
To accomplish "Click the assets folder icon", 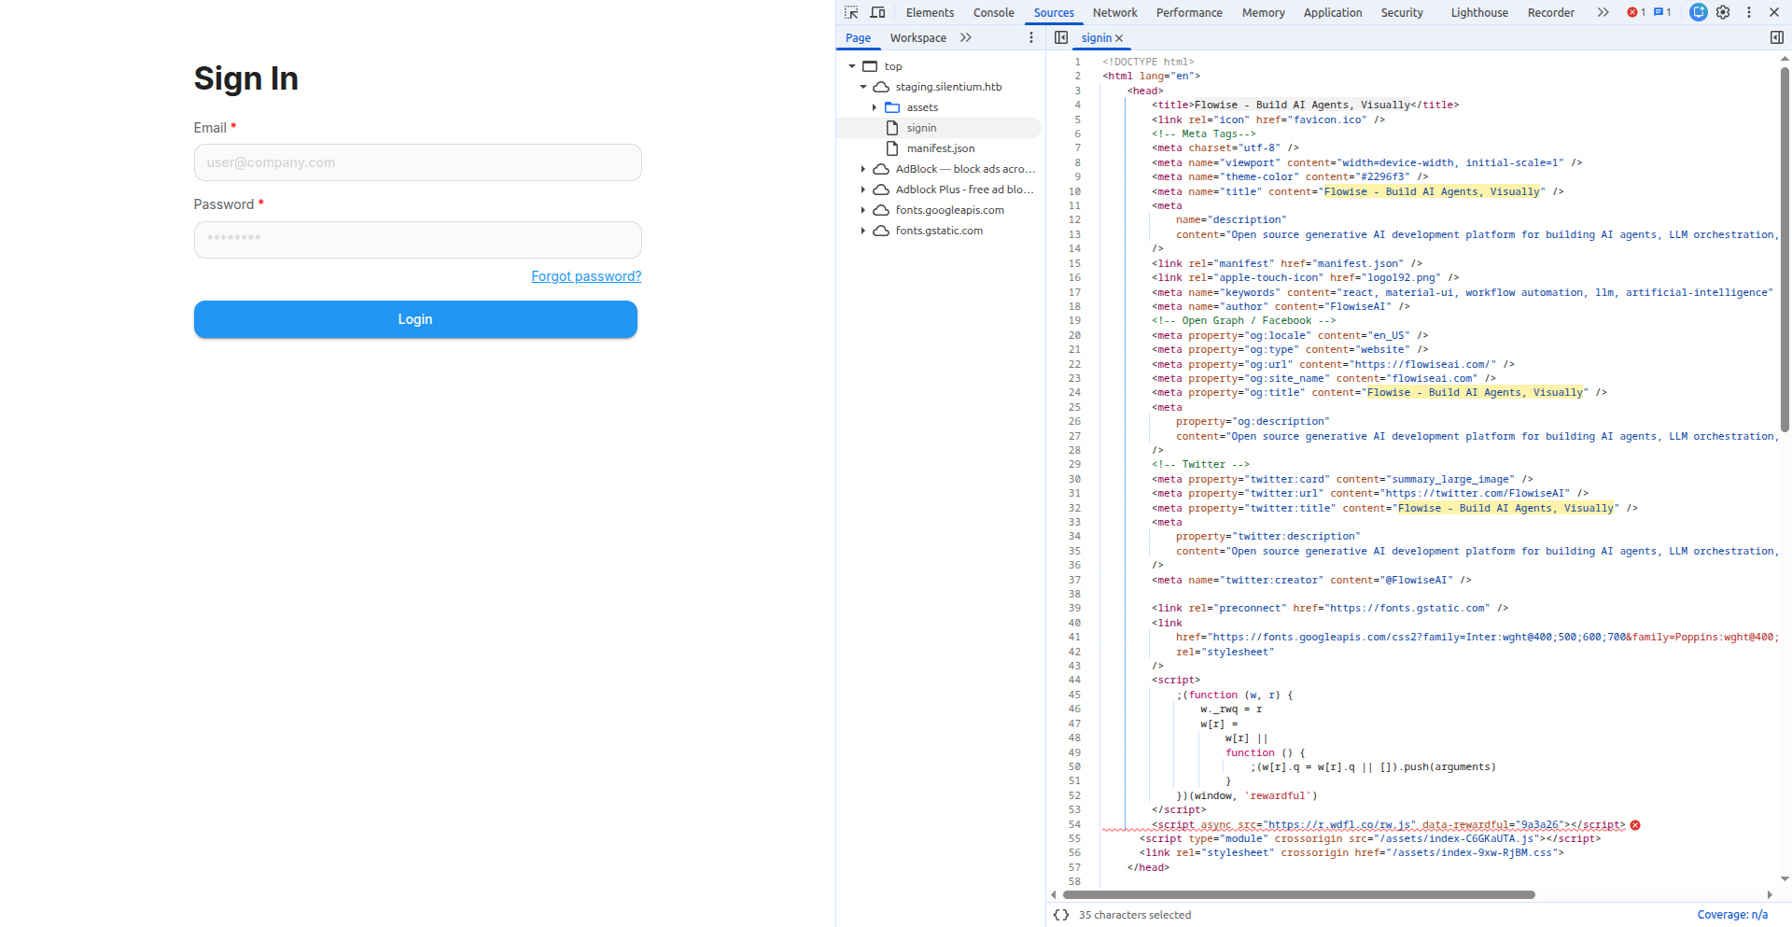I will (x=892, y=107).
